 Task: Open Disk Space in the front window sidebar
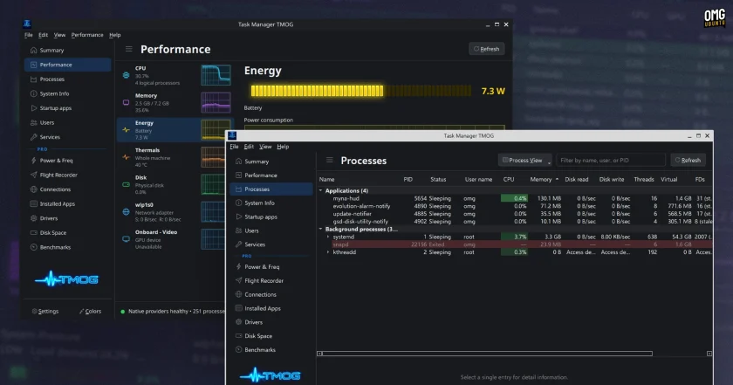(x=254, y=336)
